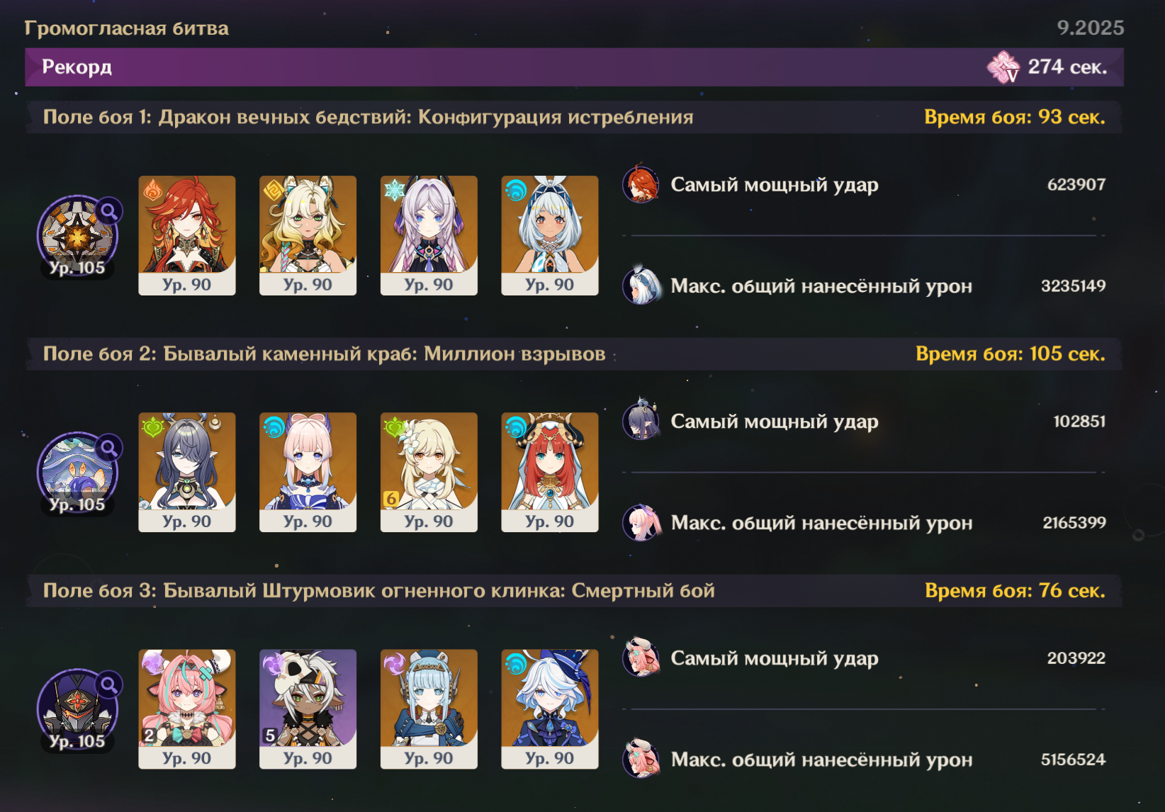The height and width of the screenshot is (812, 1165).
Task: Click the Cryo character with lilac hair
Action: 429,235
